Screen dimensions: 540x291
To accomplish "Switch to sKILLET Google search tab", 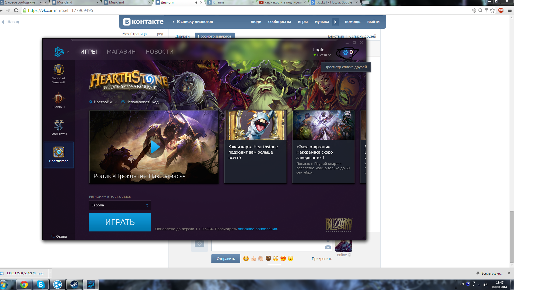I will 335,2.
